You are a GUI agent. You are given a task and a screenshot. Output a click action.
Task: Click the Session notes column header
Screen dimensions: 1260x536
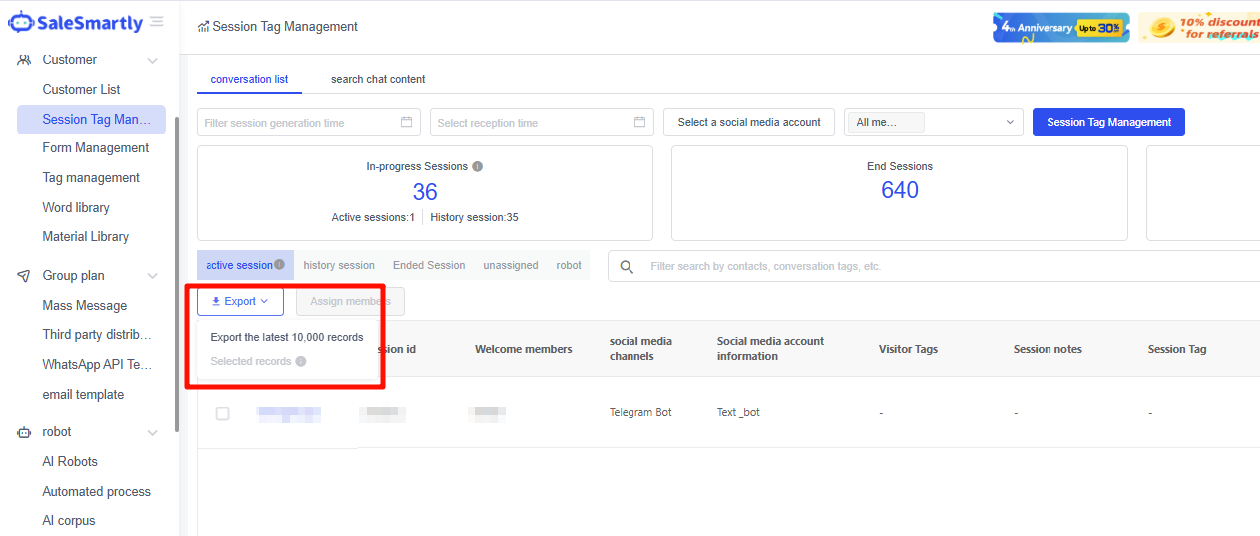(x=1048, y=349)
